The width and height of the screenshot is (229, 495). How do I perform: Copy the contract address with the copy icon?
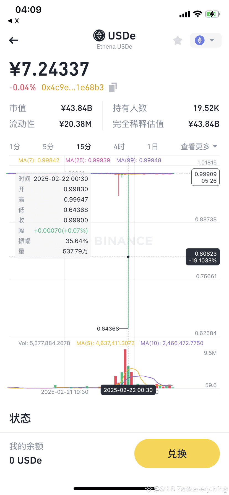click(x=112, y=87)
